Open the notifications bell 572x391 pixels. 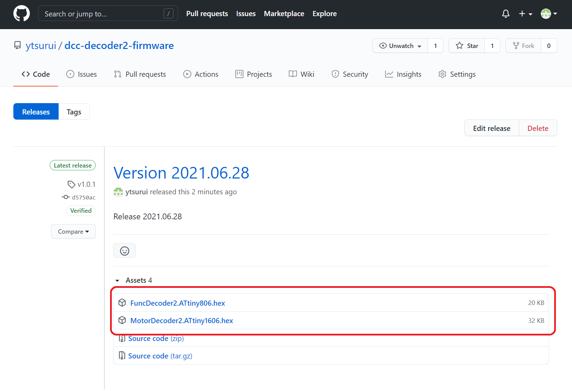coord(505,14)
